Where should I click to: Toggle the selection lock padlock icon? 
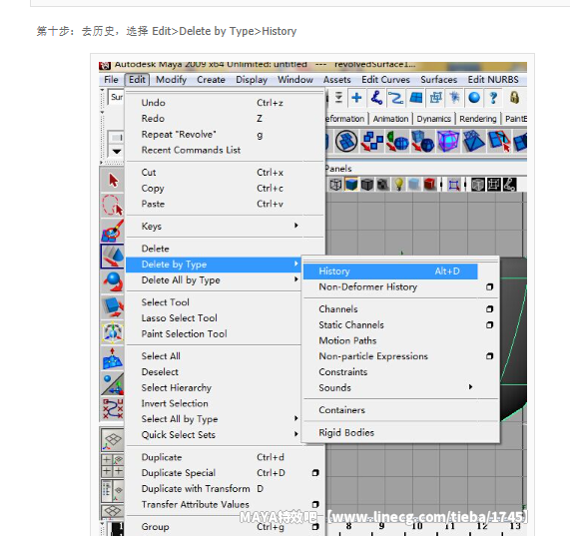[514, 98]
